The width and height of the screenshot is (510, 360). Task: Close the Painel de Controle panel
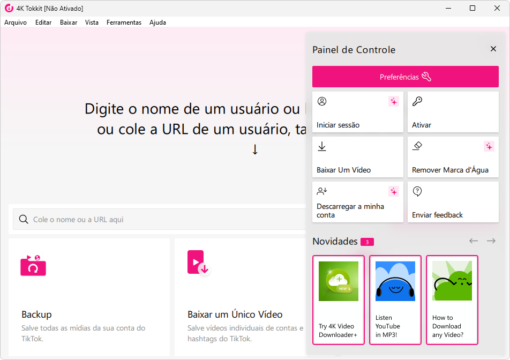tap(493, 49)
